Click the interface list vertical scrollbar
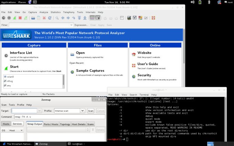 point(63,79)
